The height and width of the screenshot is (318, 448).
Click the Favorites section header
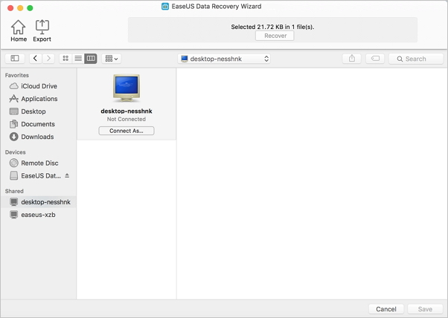[x=17, y=75]
